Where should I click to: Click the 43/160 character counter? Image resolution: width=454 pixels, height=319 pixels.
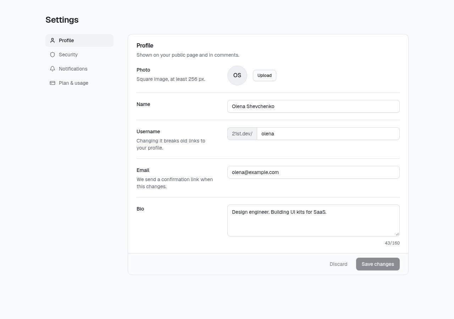[392, 243]
